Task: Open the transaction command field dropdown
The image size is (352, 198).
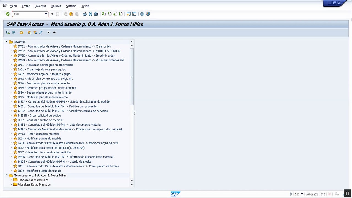Action: pos(46,14)
